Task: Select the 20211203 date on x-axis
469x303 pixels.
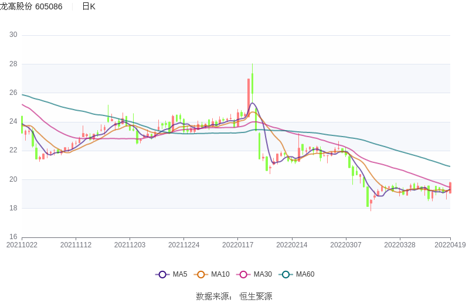Action: [130, 245]
